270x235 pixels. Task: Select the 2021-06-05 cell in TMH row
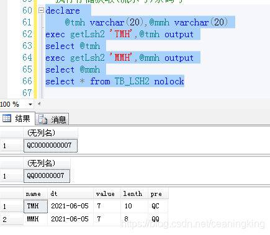tap(70, 206)
